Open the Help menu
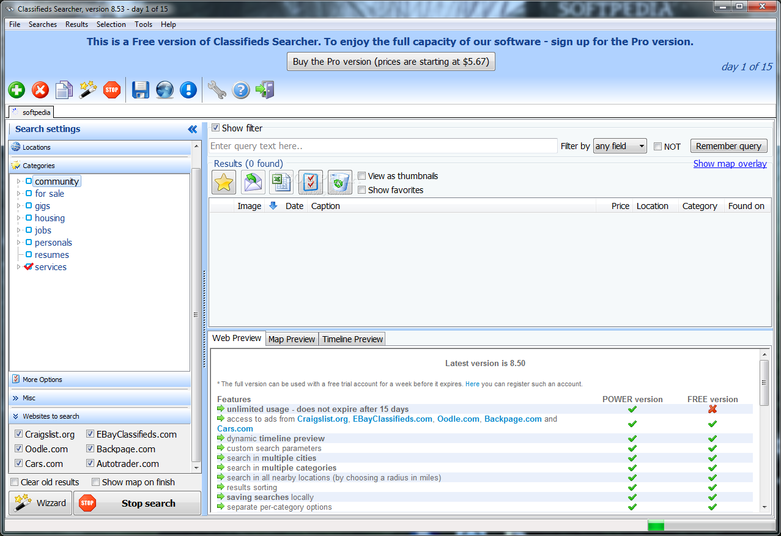Viewport: 781px width, 536px height. pos(168,24)
